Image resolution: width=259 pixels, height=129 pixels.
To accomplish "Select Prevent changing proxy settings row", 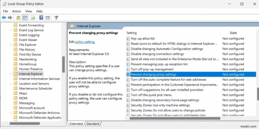I will coord(191,74).
